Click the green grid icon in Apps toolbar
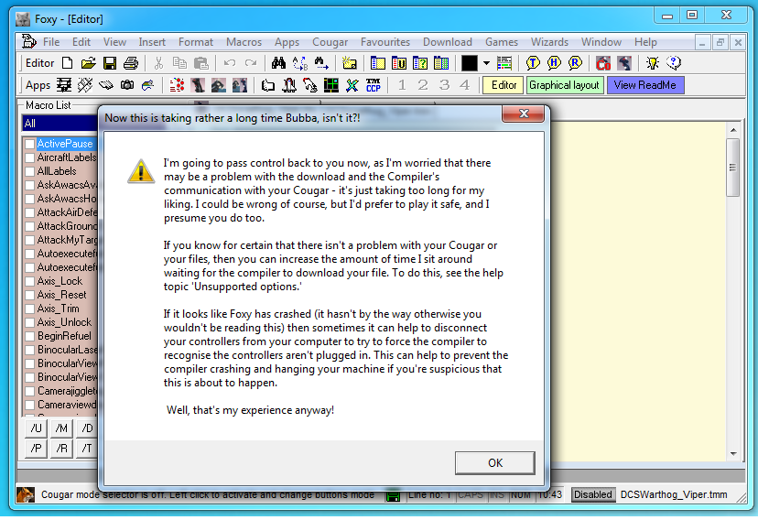The width and height of the screenshot is (758, 520). pyautogui.click(x=331, y=85)
